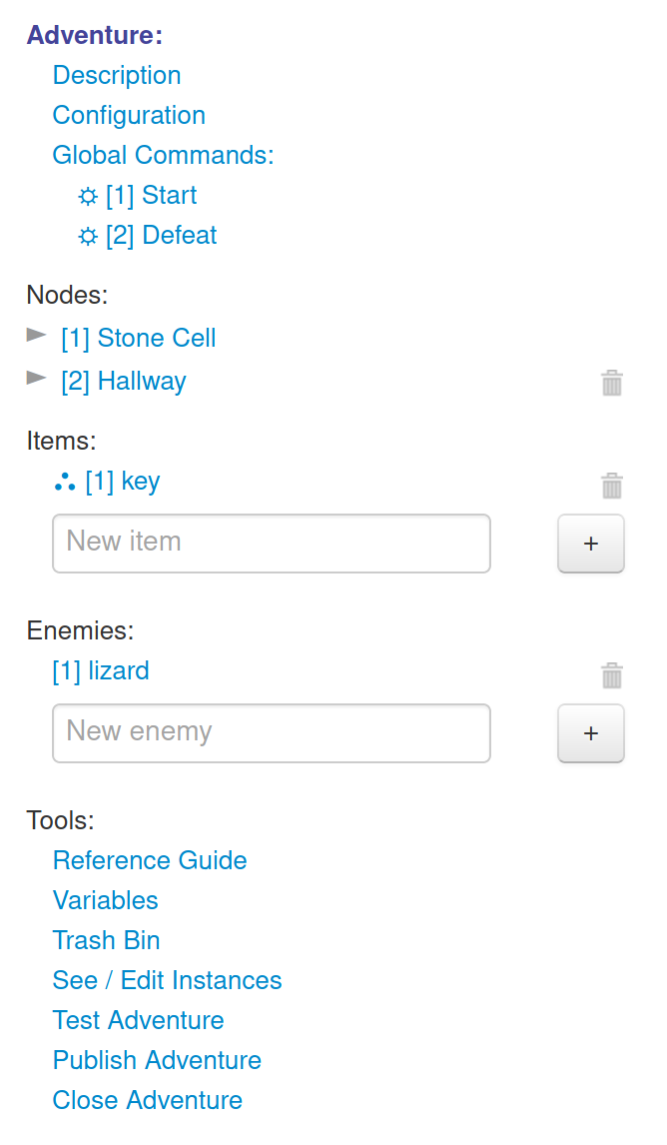Open the Trash Bin

(x=106, y=940)
